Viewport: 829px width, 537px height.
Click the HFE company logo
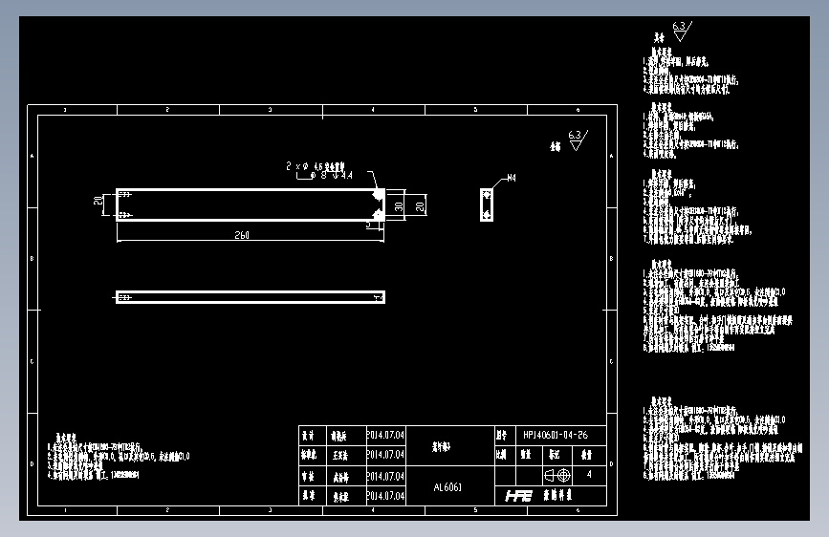click(x=518, y=496)
